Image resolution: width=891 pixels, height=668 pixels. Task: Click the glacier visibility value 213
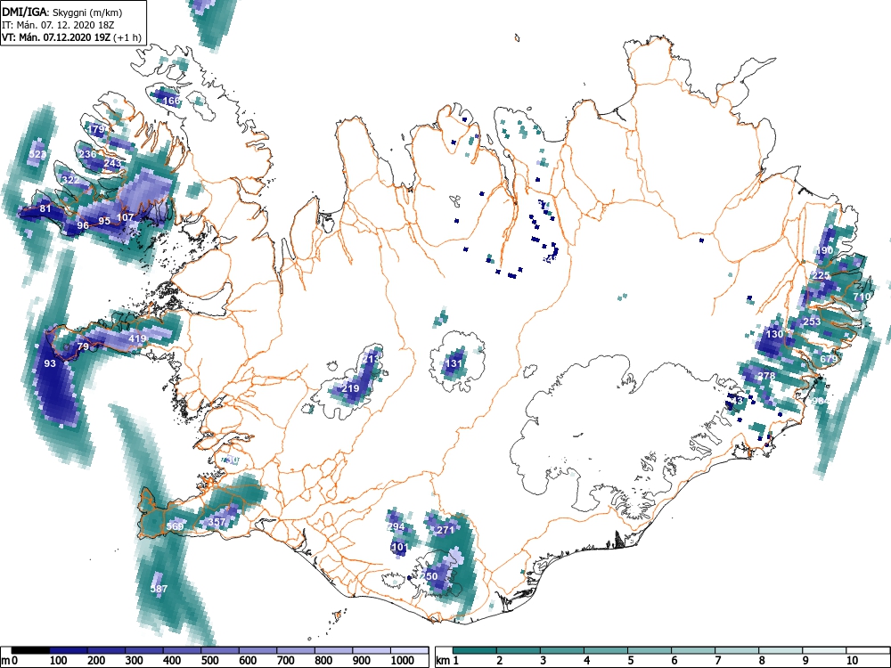[x=370, y=359]
